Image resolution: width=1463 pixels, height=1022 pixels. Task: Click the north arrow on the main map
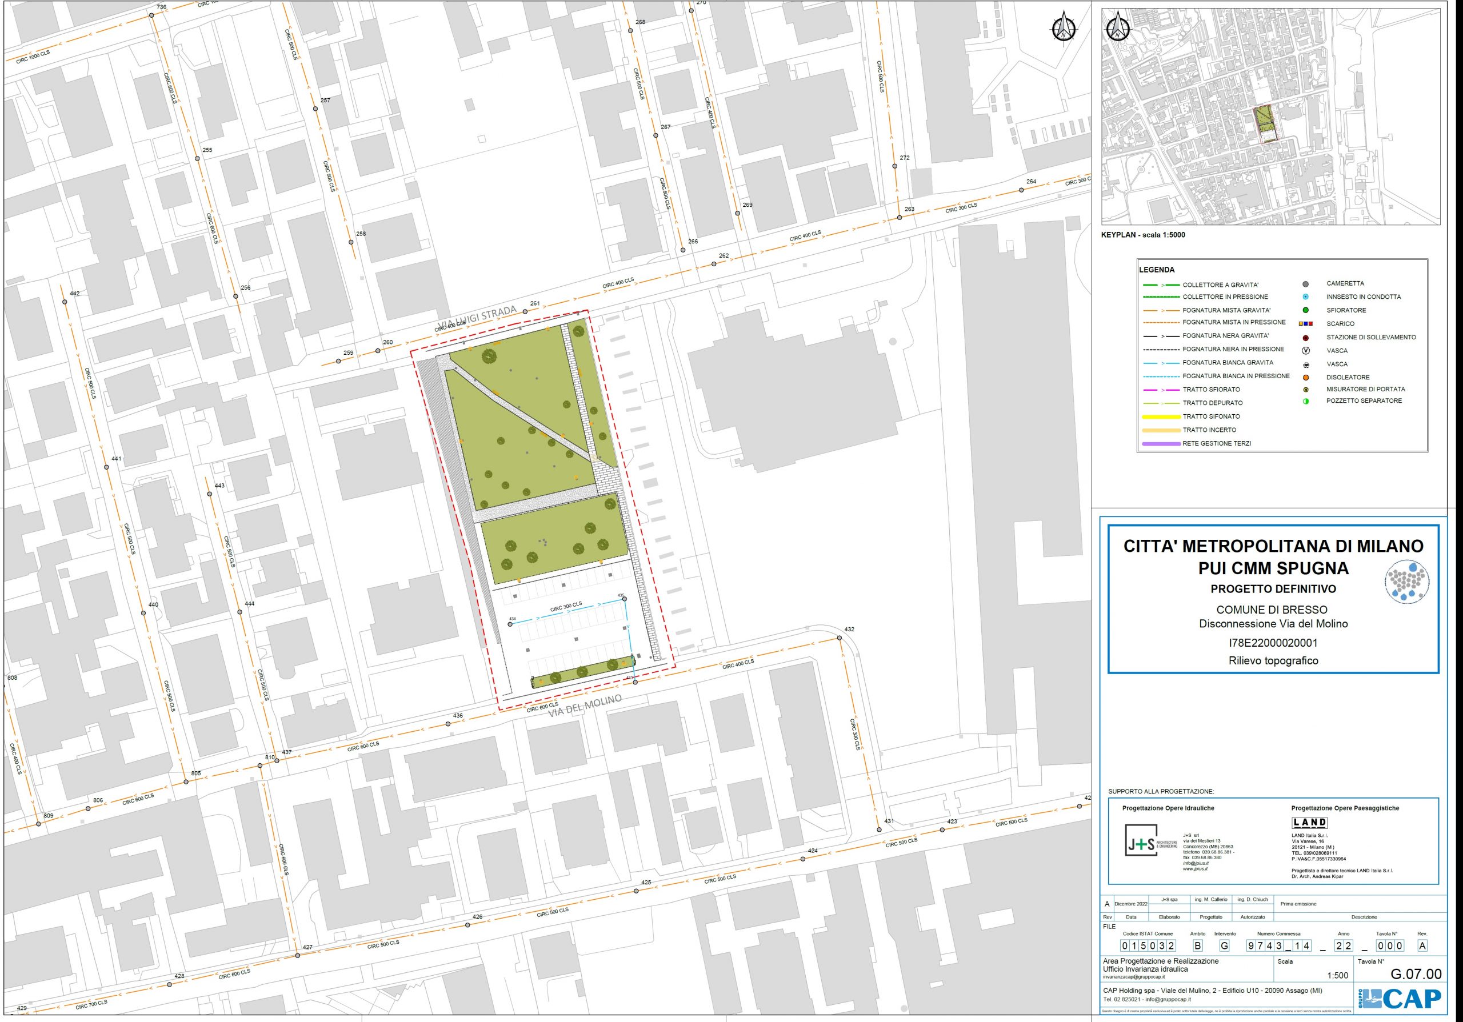[x=1064, y=29]
